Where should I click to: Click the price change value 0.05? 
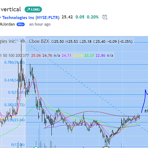pos(80,17)
